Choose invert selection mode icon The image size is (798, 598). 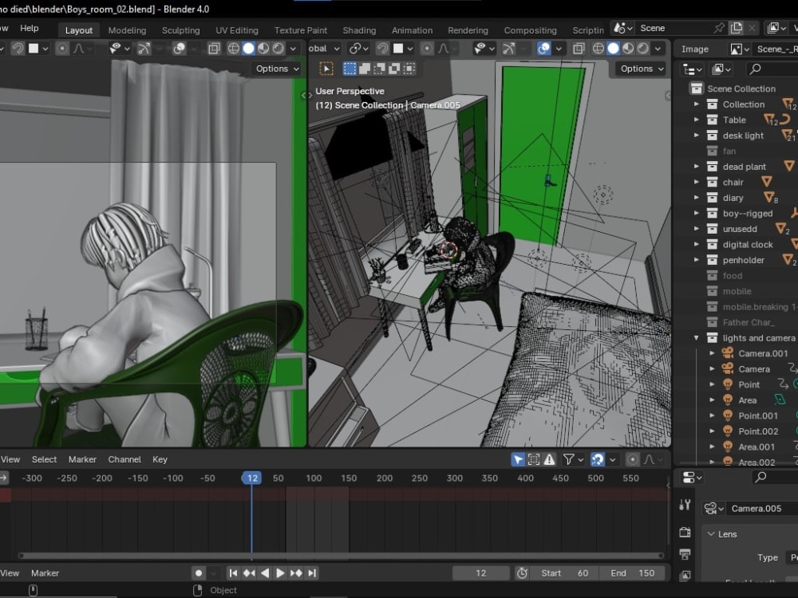click(x=394, y=68)
